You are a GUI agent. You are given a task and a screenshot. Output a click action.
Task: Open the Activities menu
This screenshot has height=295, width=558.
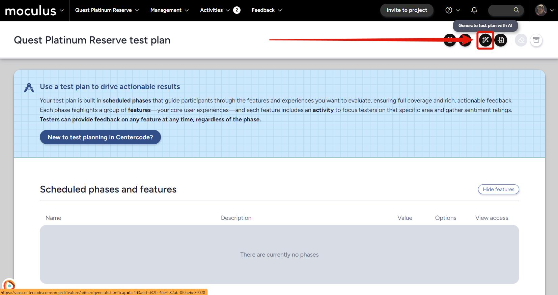click(x=215, y=10)
